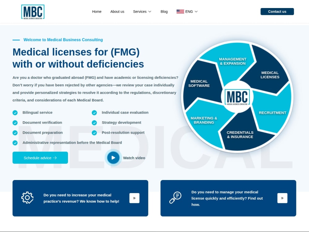Select Recruitment wheel segment
This screenshot has width=309, height=232.
point(272,113)
